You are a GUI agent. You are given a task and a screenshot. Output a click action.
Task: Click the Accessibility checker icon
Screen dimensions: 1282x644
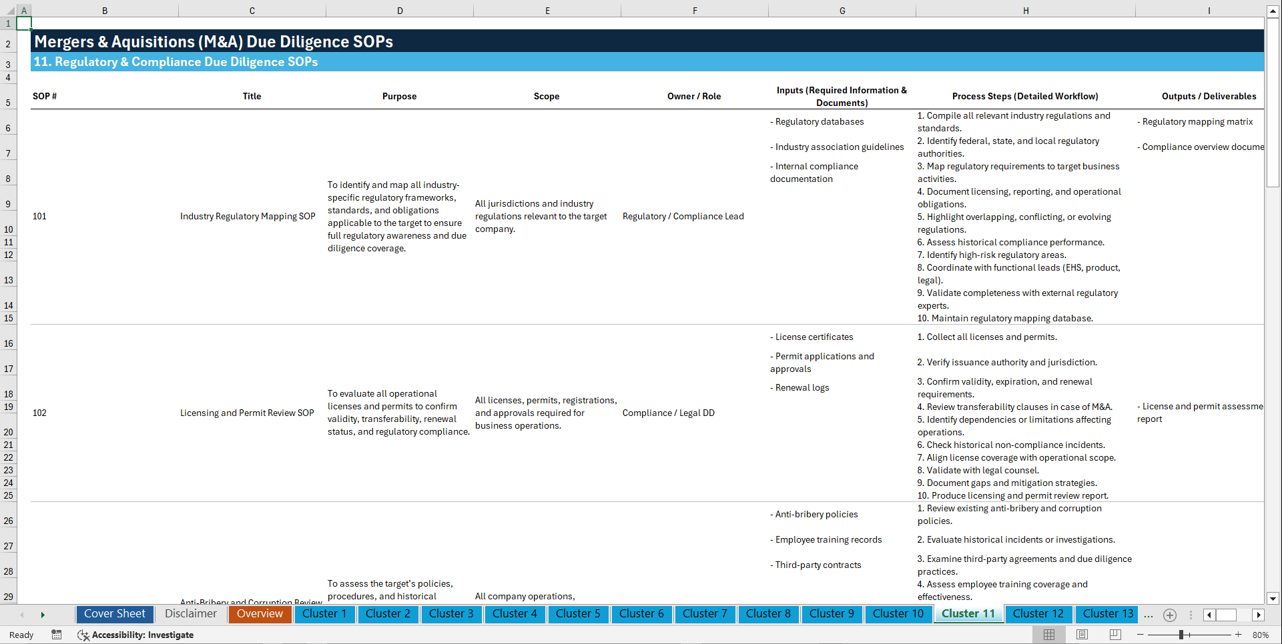click(83, 635)
